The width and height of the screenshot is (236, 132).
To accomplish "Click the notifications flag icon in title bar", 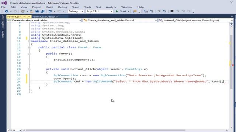I will tap(232, 2).
